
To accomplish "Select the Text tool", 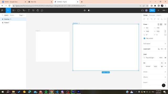I will [29, 10].
